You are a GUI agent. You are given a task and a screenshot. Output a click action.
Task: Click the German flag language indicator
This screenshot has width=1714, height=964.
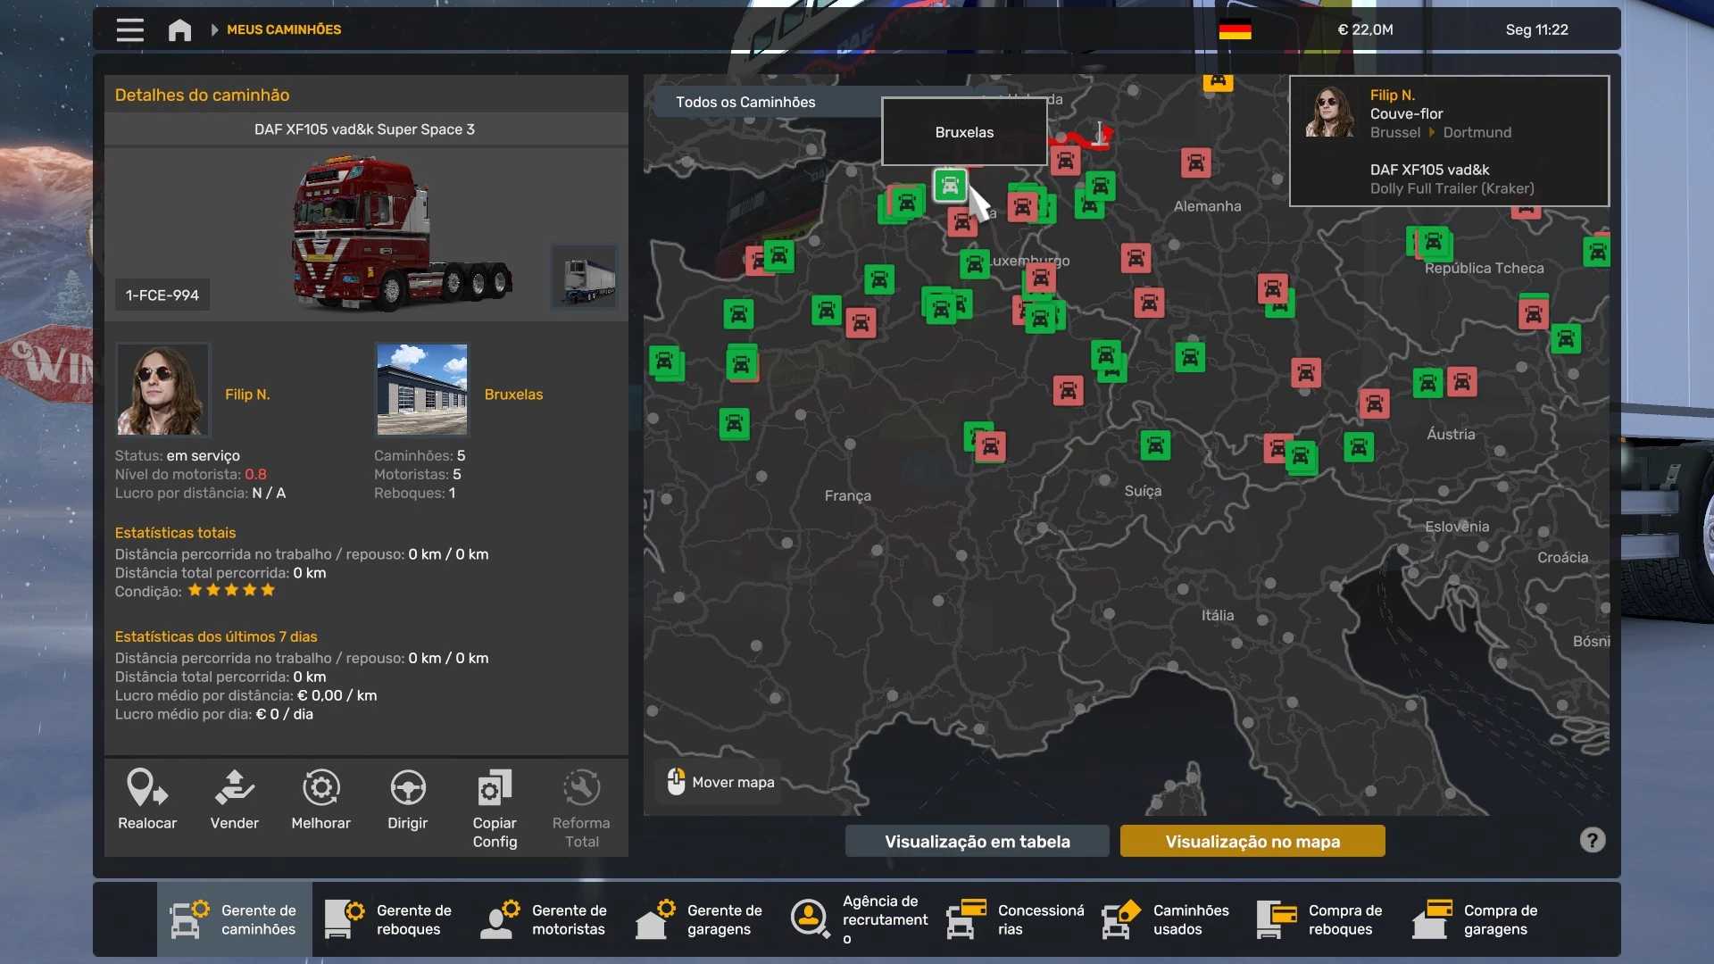[x=1235, y=29]
